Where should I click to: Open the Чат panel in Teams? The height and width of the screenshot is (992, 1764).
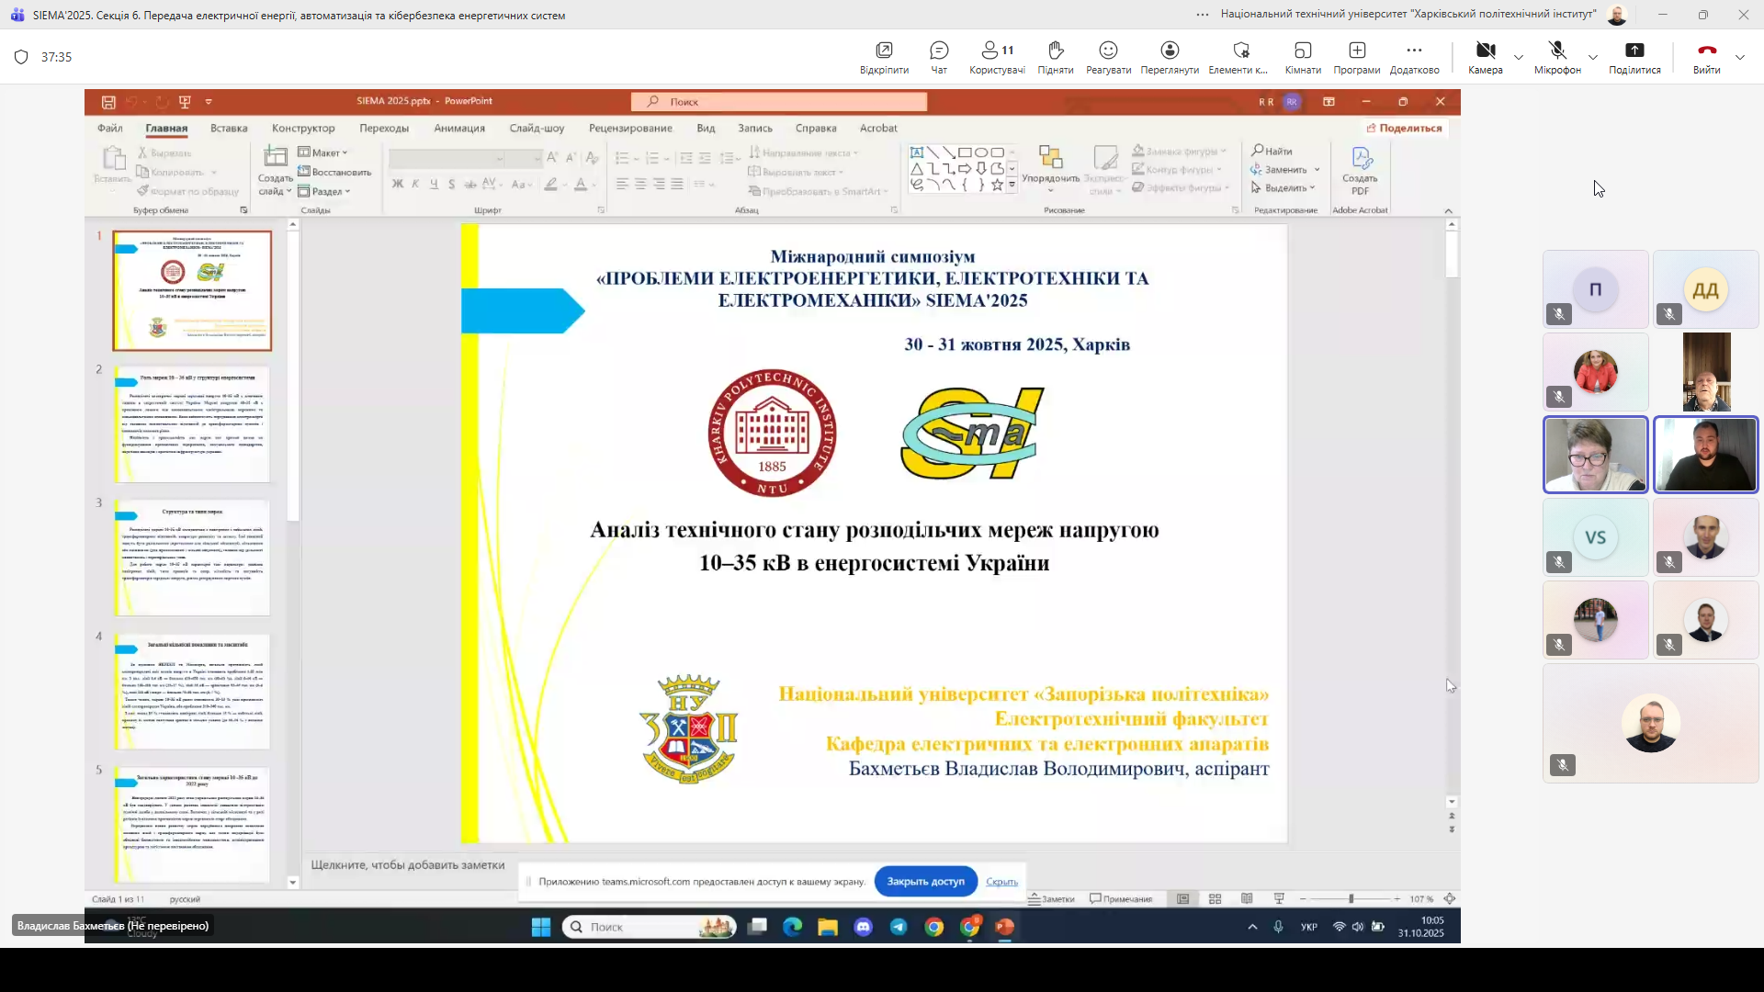[938, 57]
